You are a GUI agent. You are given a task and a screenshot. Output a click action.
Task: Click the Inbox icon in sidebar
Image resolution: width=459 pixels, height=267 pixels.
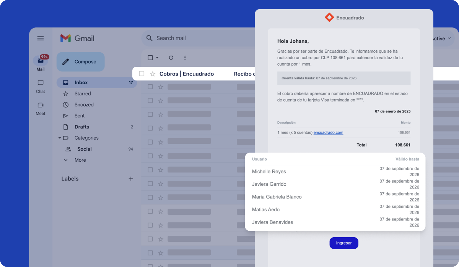point(66,82)
